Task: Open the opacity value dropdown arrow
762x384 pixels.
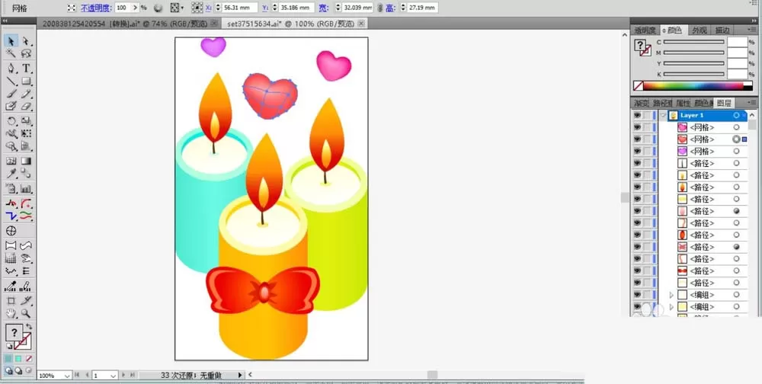Action: tap(135, 8)
